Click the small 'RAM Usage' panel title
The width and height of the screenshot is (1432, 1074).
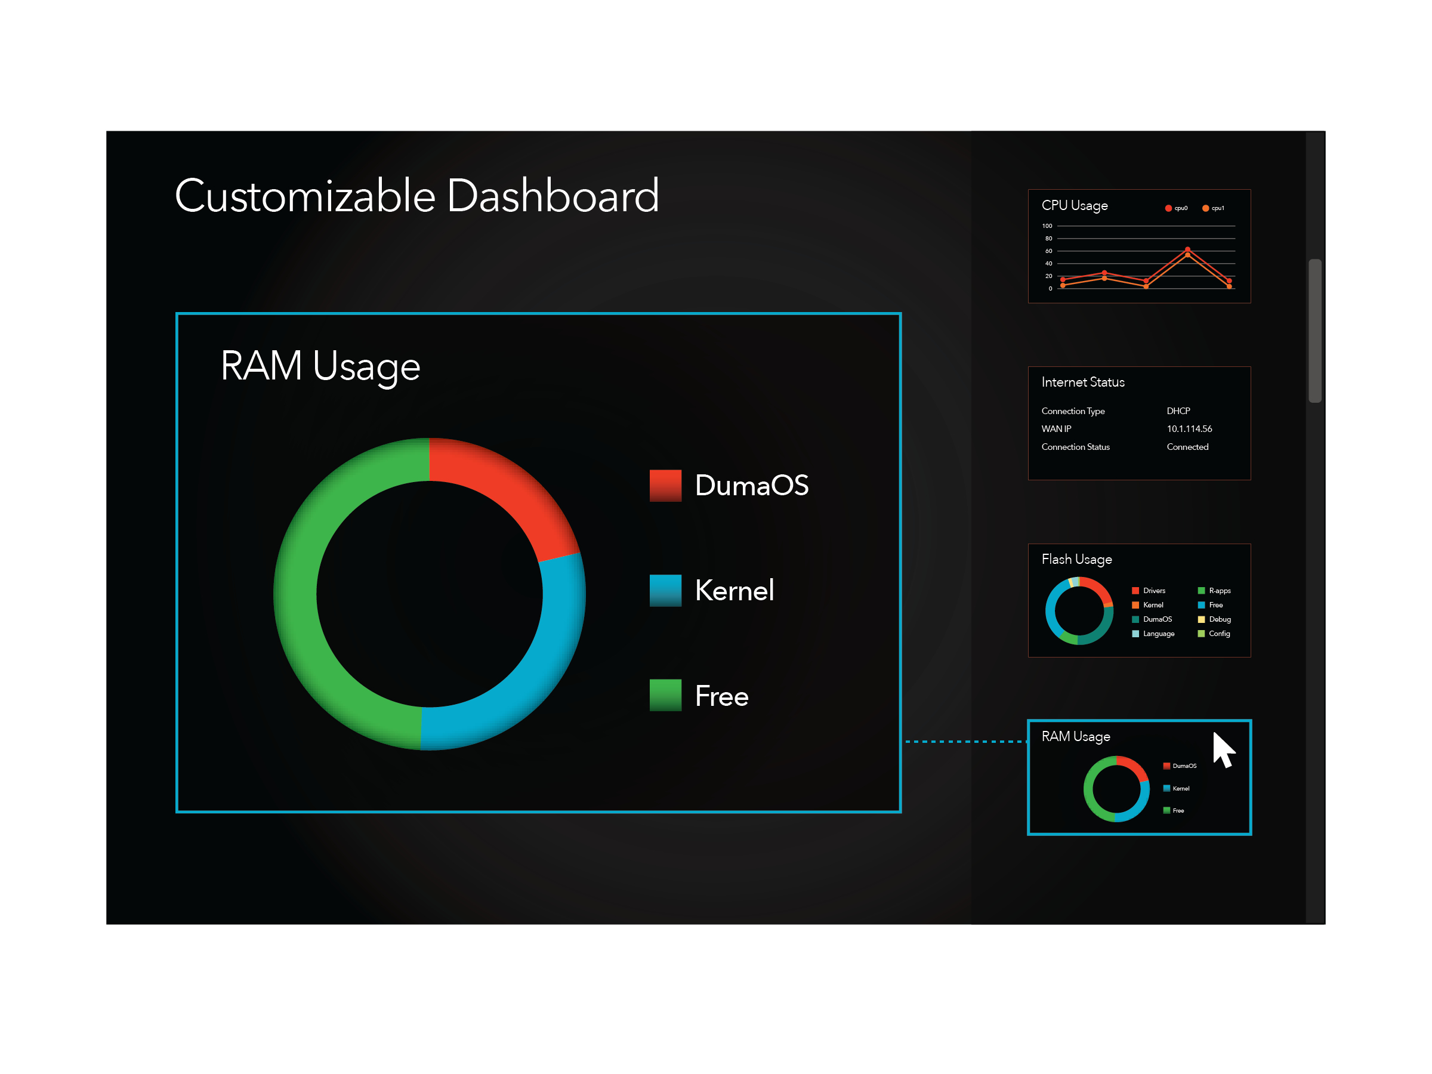(x=1076, y=737)
